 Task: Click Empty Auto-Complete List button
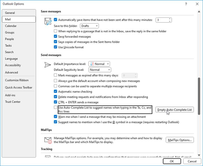tap(175, 110)
